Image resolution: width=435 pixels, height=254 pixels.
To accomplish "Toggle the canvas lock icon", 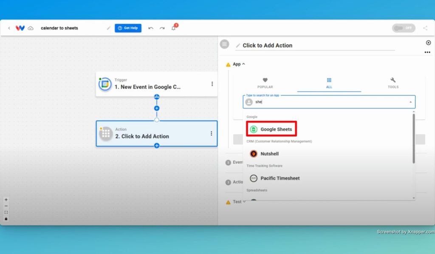I will pos(6,219).
